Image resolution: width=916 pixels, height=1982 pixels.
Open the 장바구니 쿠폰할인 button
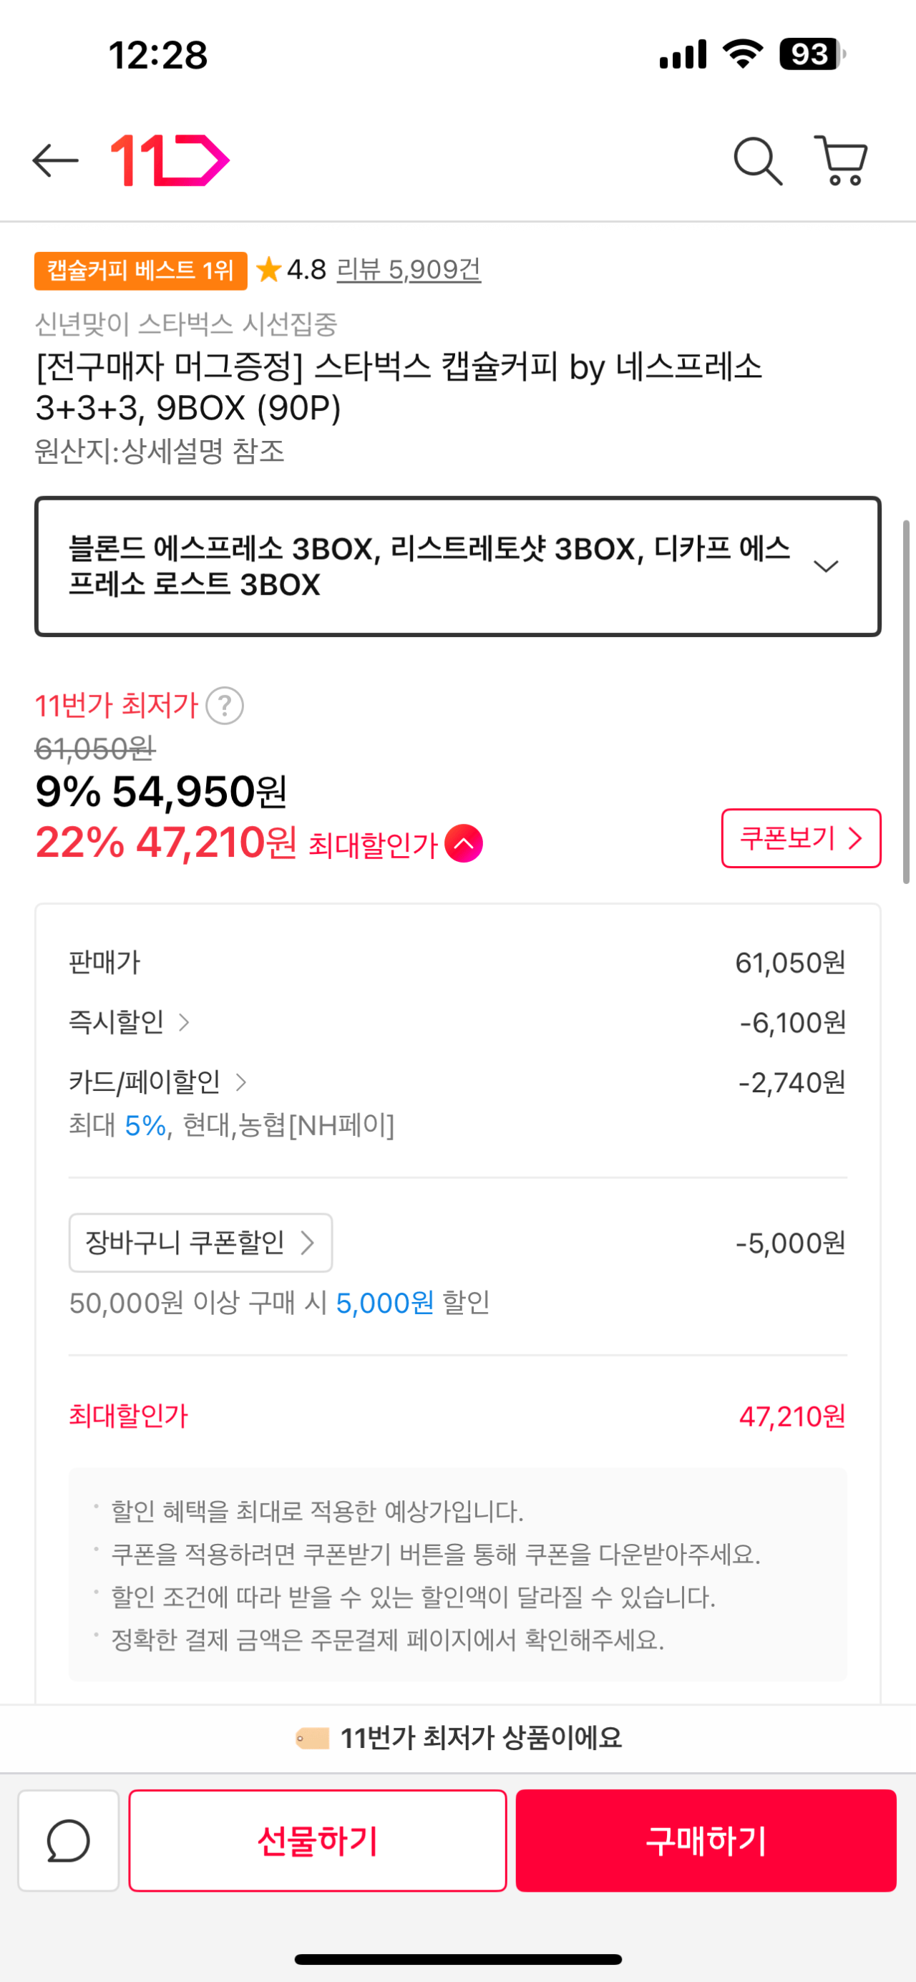click(201, 1243)
